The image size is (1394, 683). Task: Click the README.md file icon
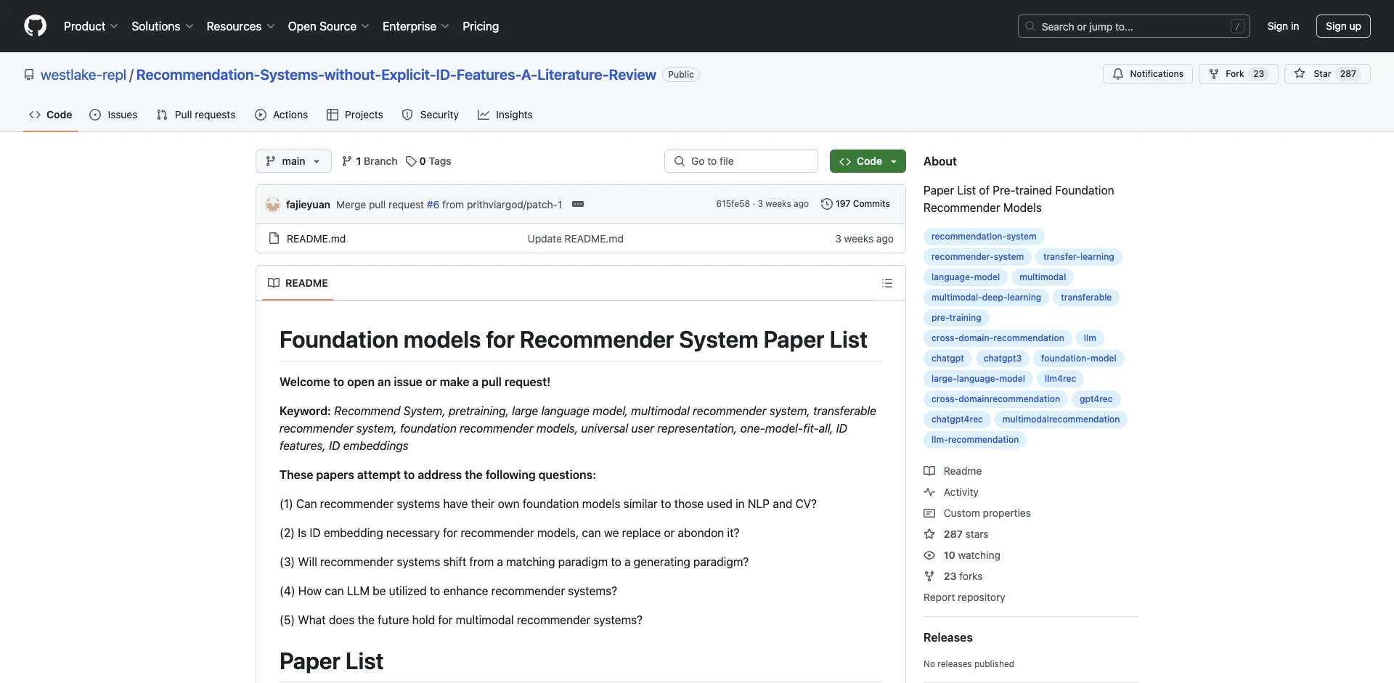[x=274, y=238]
